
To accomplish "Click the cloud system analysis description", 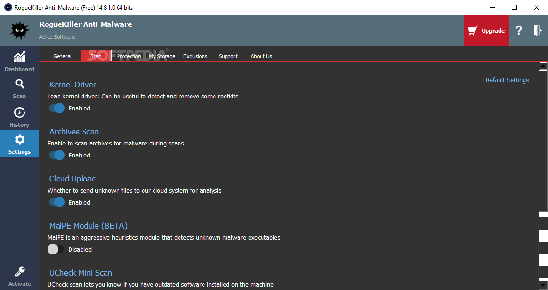I will coord(134,190).
